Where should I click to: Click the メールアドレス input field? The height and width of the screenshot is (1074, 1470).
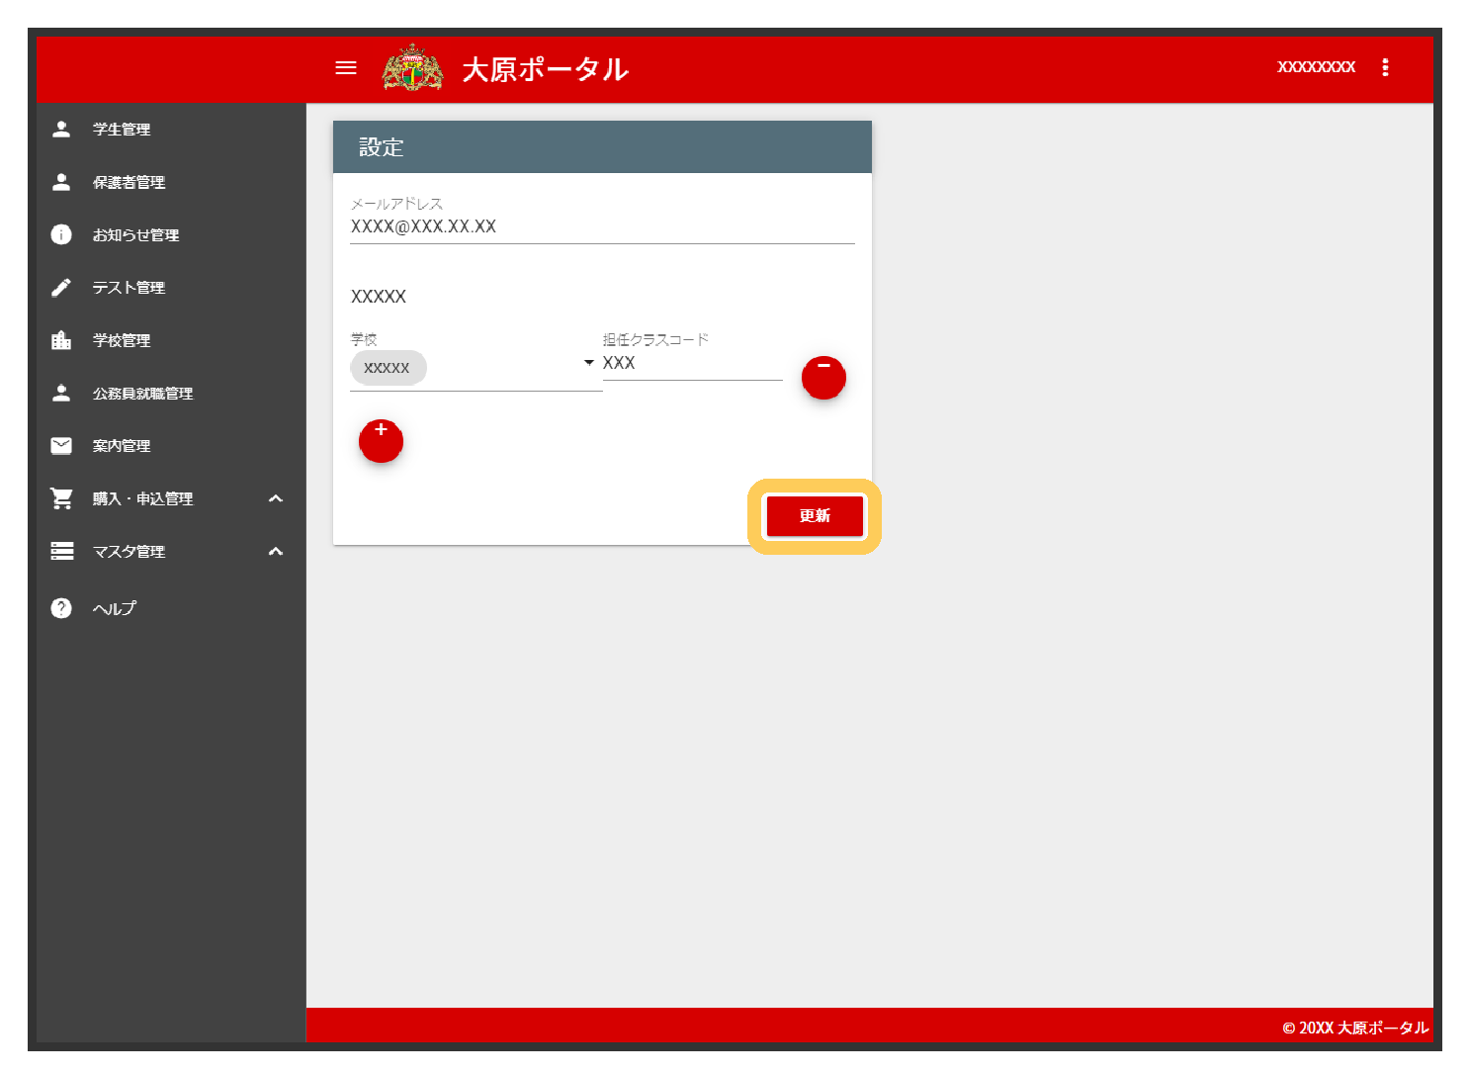click(602, 226)
